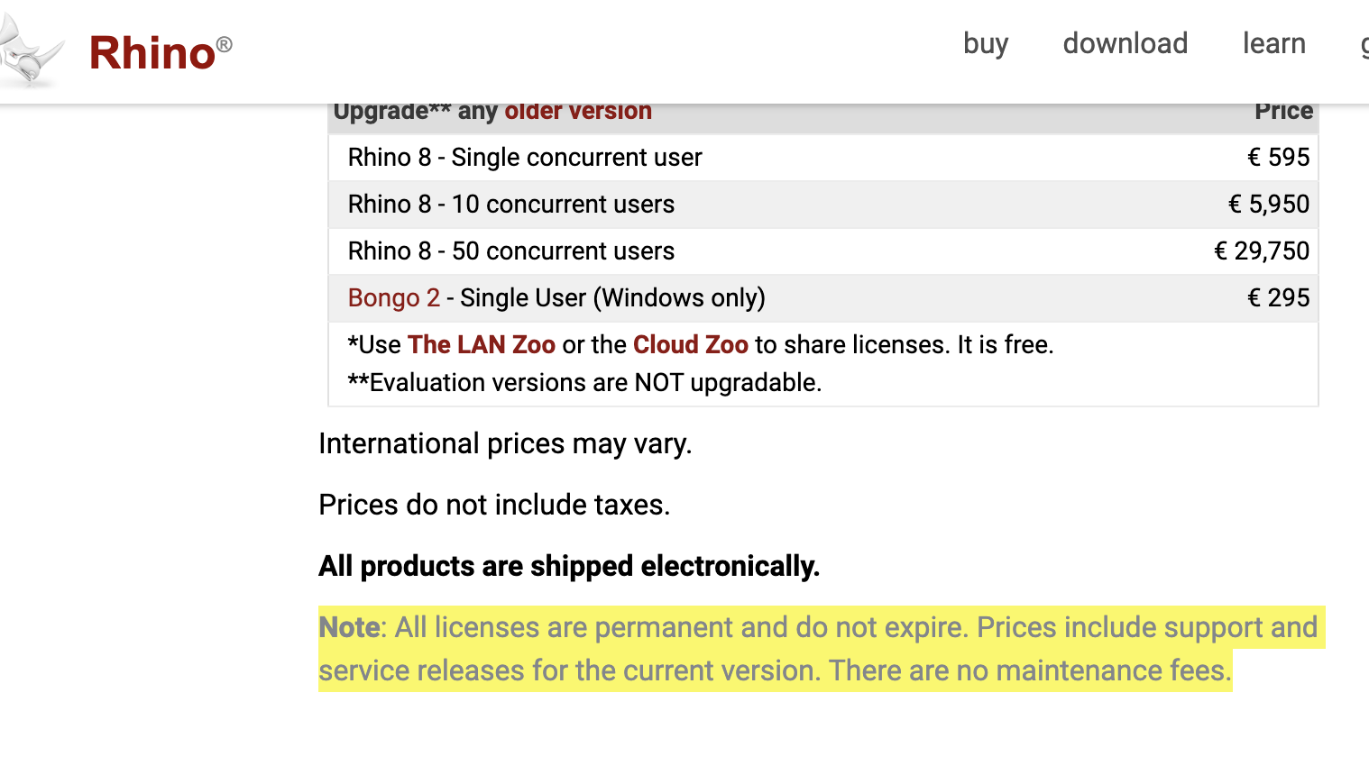The width and height of the screenshot is (1369, 784).
Task: Click the € 29,750 price
Action: coord(1261,251)
